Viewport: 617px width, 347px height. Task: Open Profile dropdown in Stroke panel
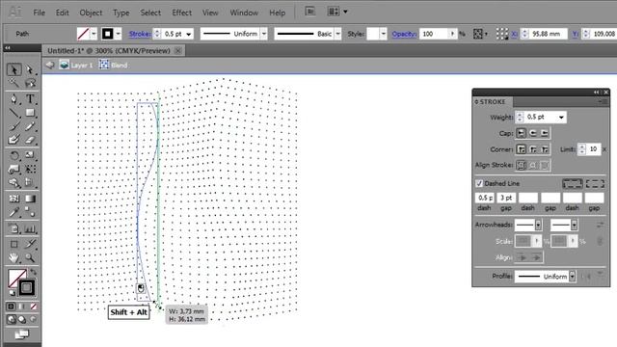[x=572, y=277]
